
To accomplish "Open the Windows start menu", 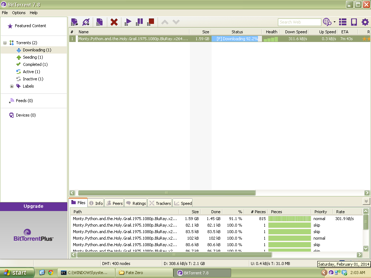I will point(17,273).
